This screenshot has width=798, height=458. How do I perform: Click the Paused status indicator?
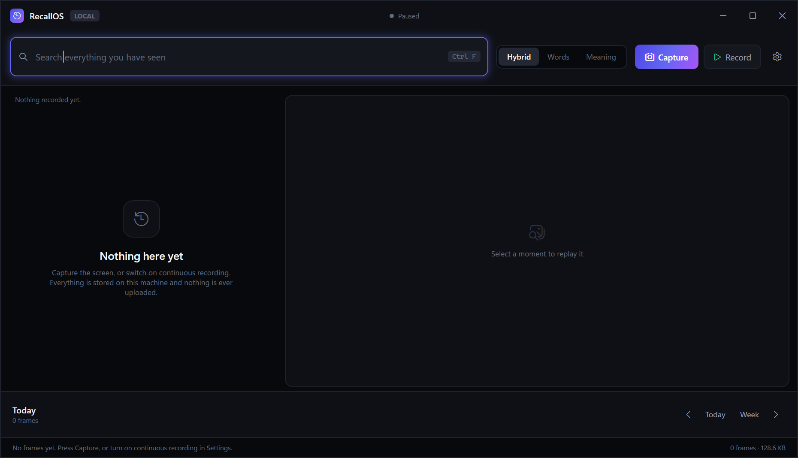click(x=404, y=16)
